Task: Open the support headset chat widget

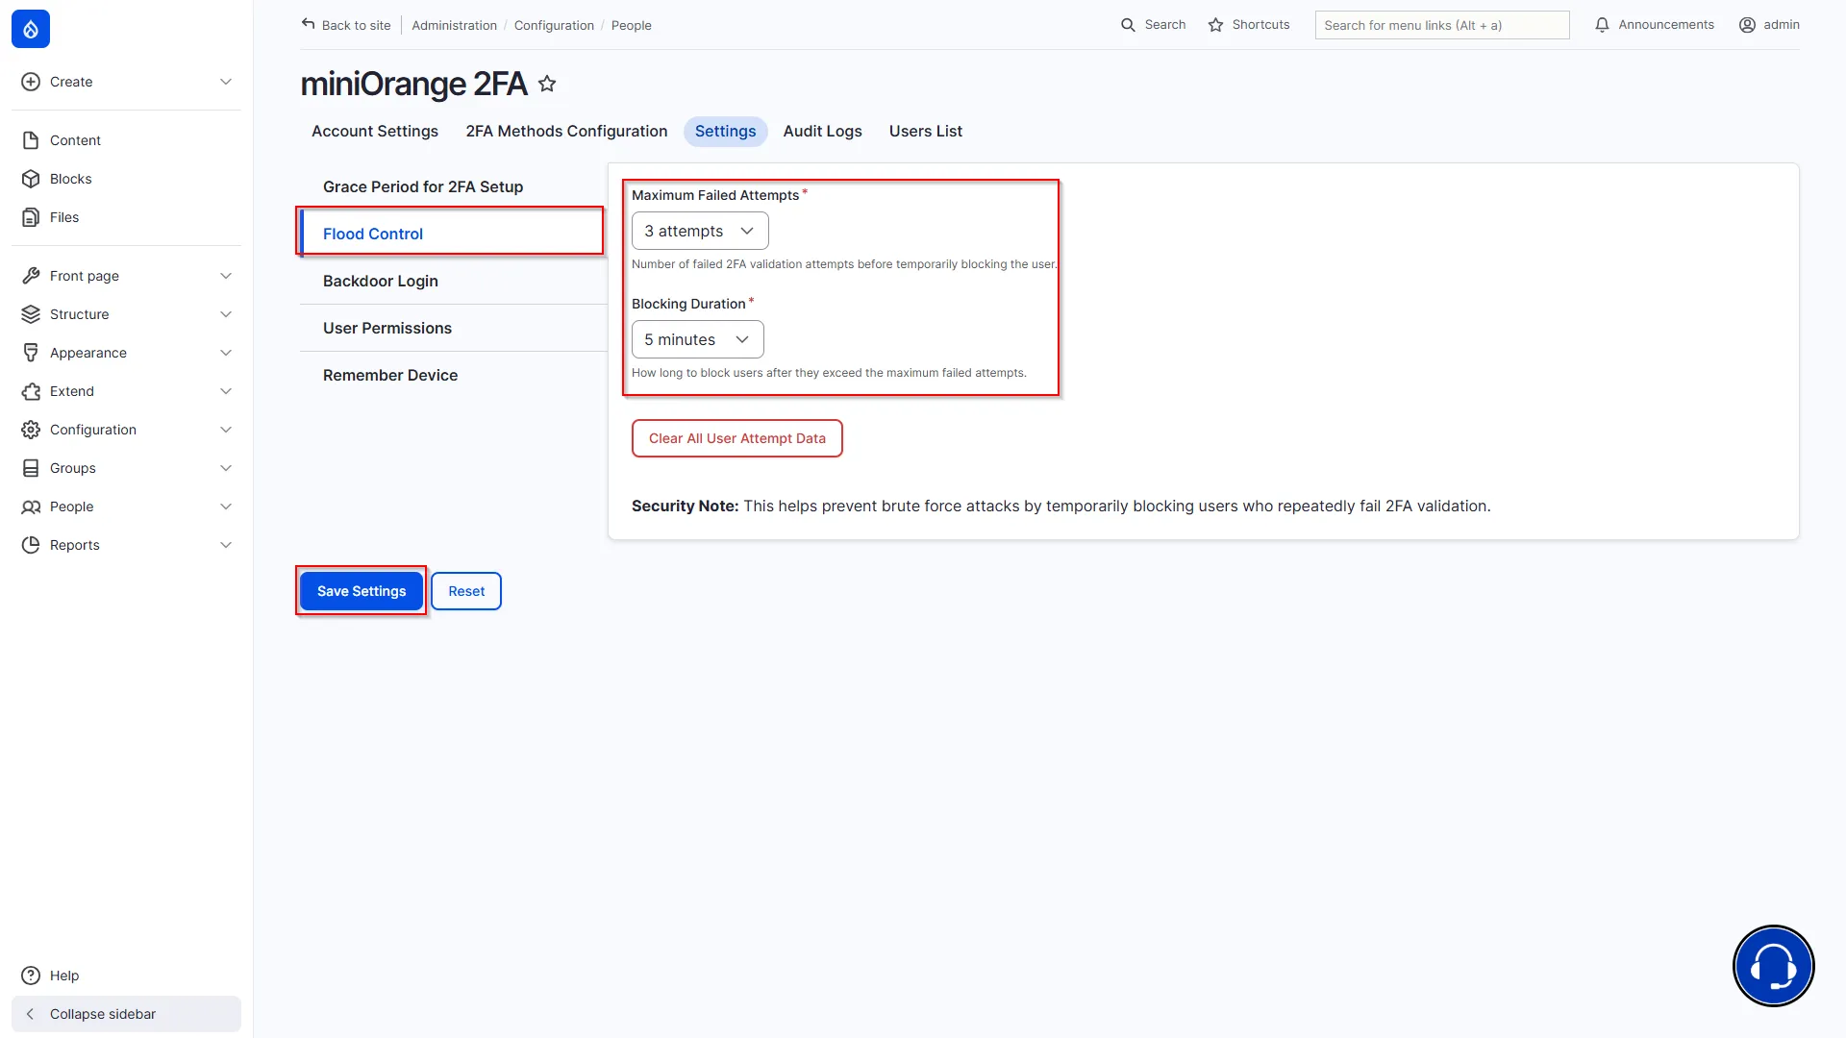Action: pos(1773,966)
